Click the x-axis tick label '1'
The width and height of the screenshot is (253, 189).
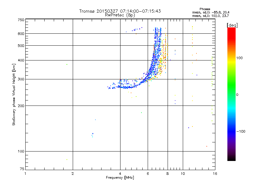point(25,174)
